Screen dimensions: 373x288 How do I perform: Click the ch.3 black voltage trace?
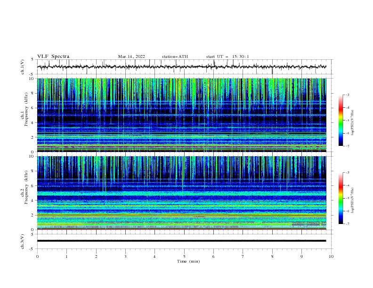coord(181,241)
